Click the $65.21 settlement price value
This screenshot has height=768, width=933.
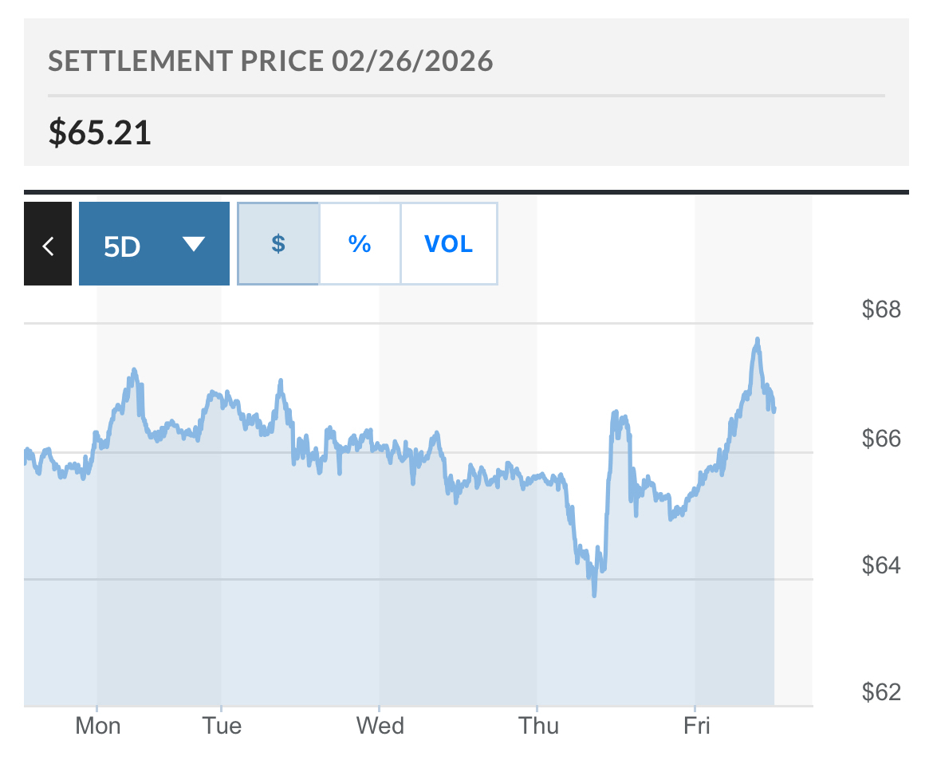pos(100,132)
